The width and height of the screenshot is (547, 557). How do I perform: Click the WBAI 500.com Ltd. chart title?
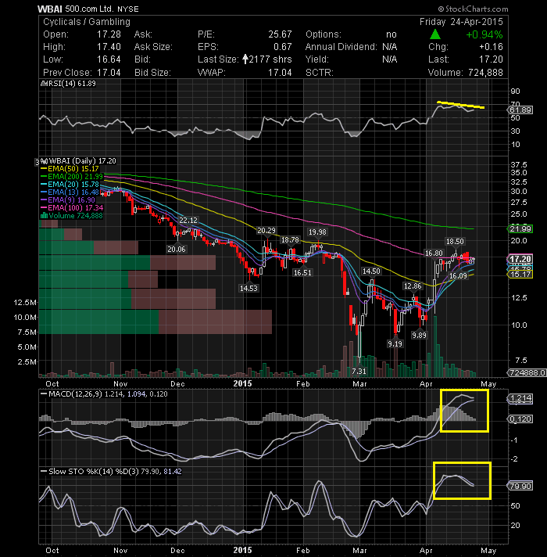coord(88,9)
